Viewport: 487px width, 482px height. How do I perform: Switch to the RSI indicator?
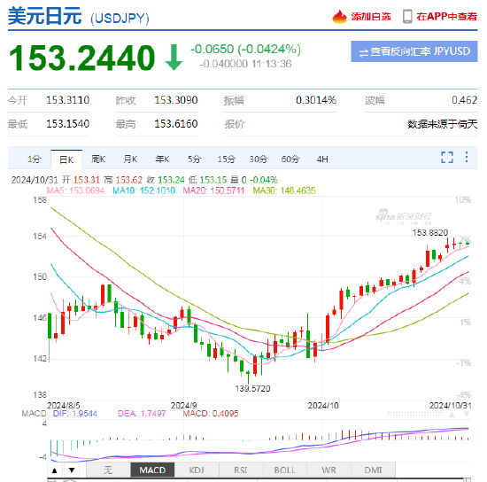point(241,470)
